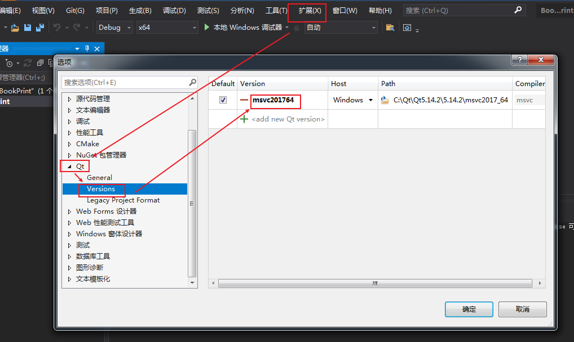Open the 视图(V) menu
Image resolution: width=574 pixels, height=342 pixels.
43,11
